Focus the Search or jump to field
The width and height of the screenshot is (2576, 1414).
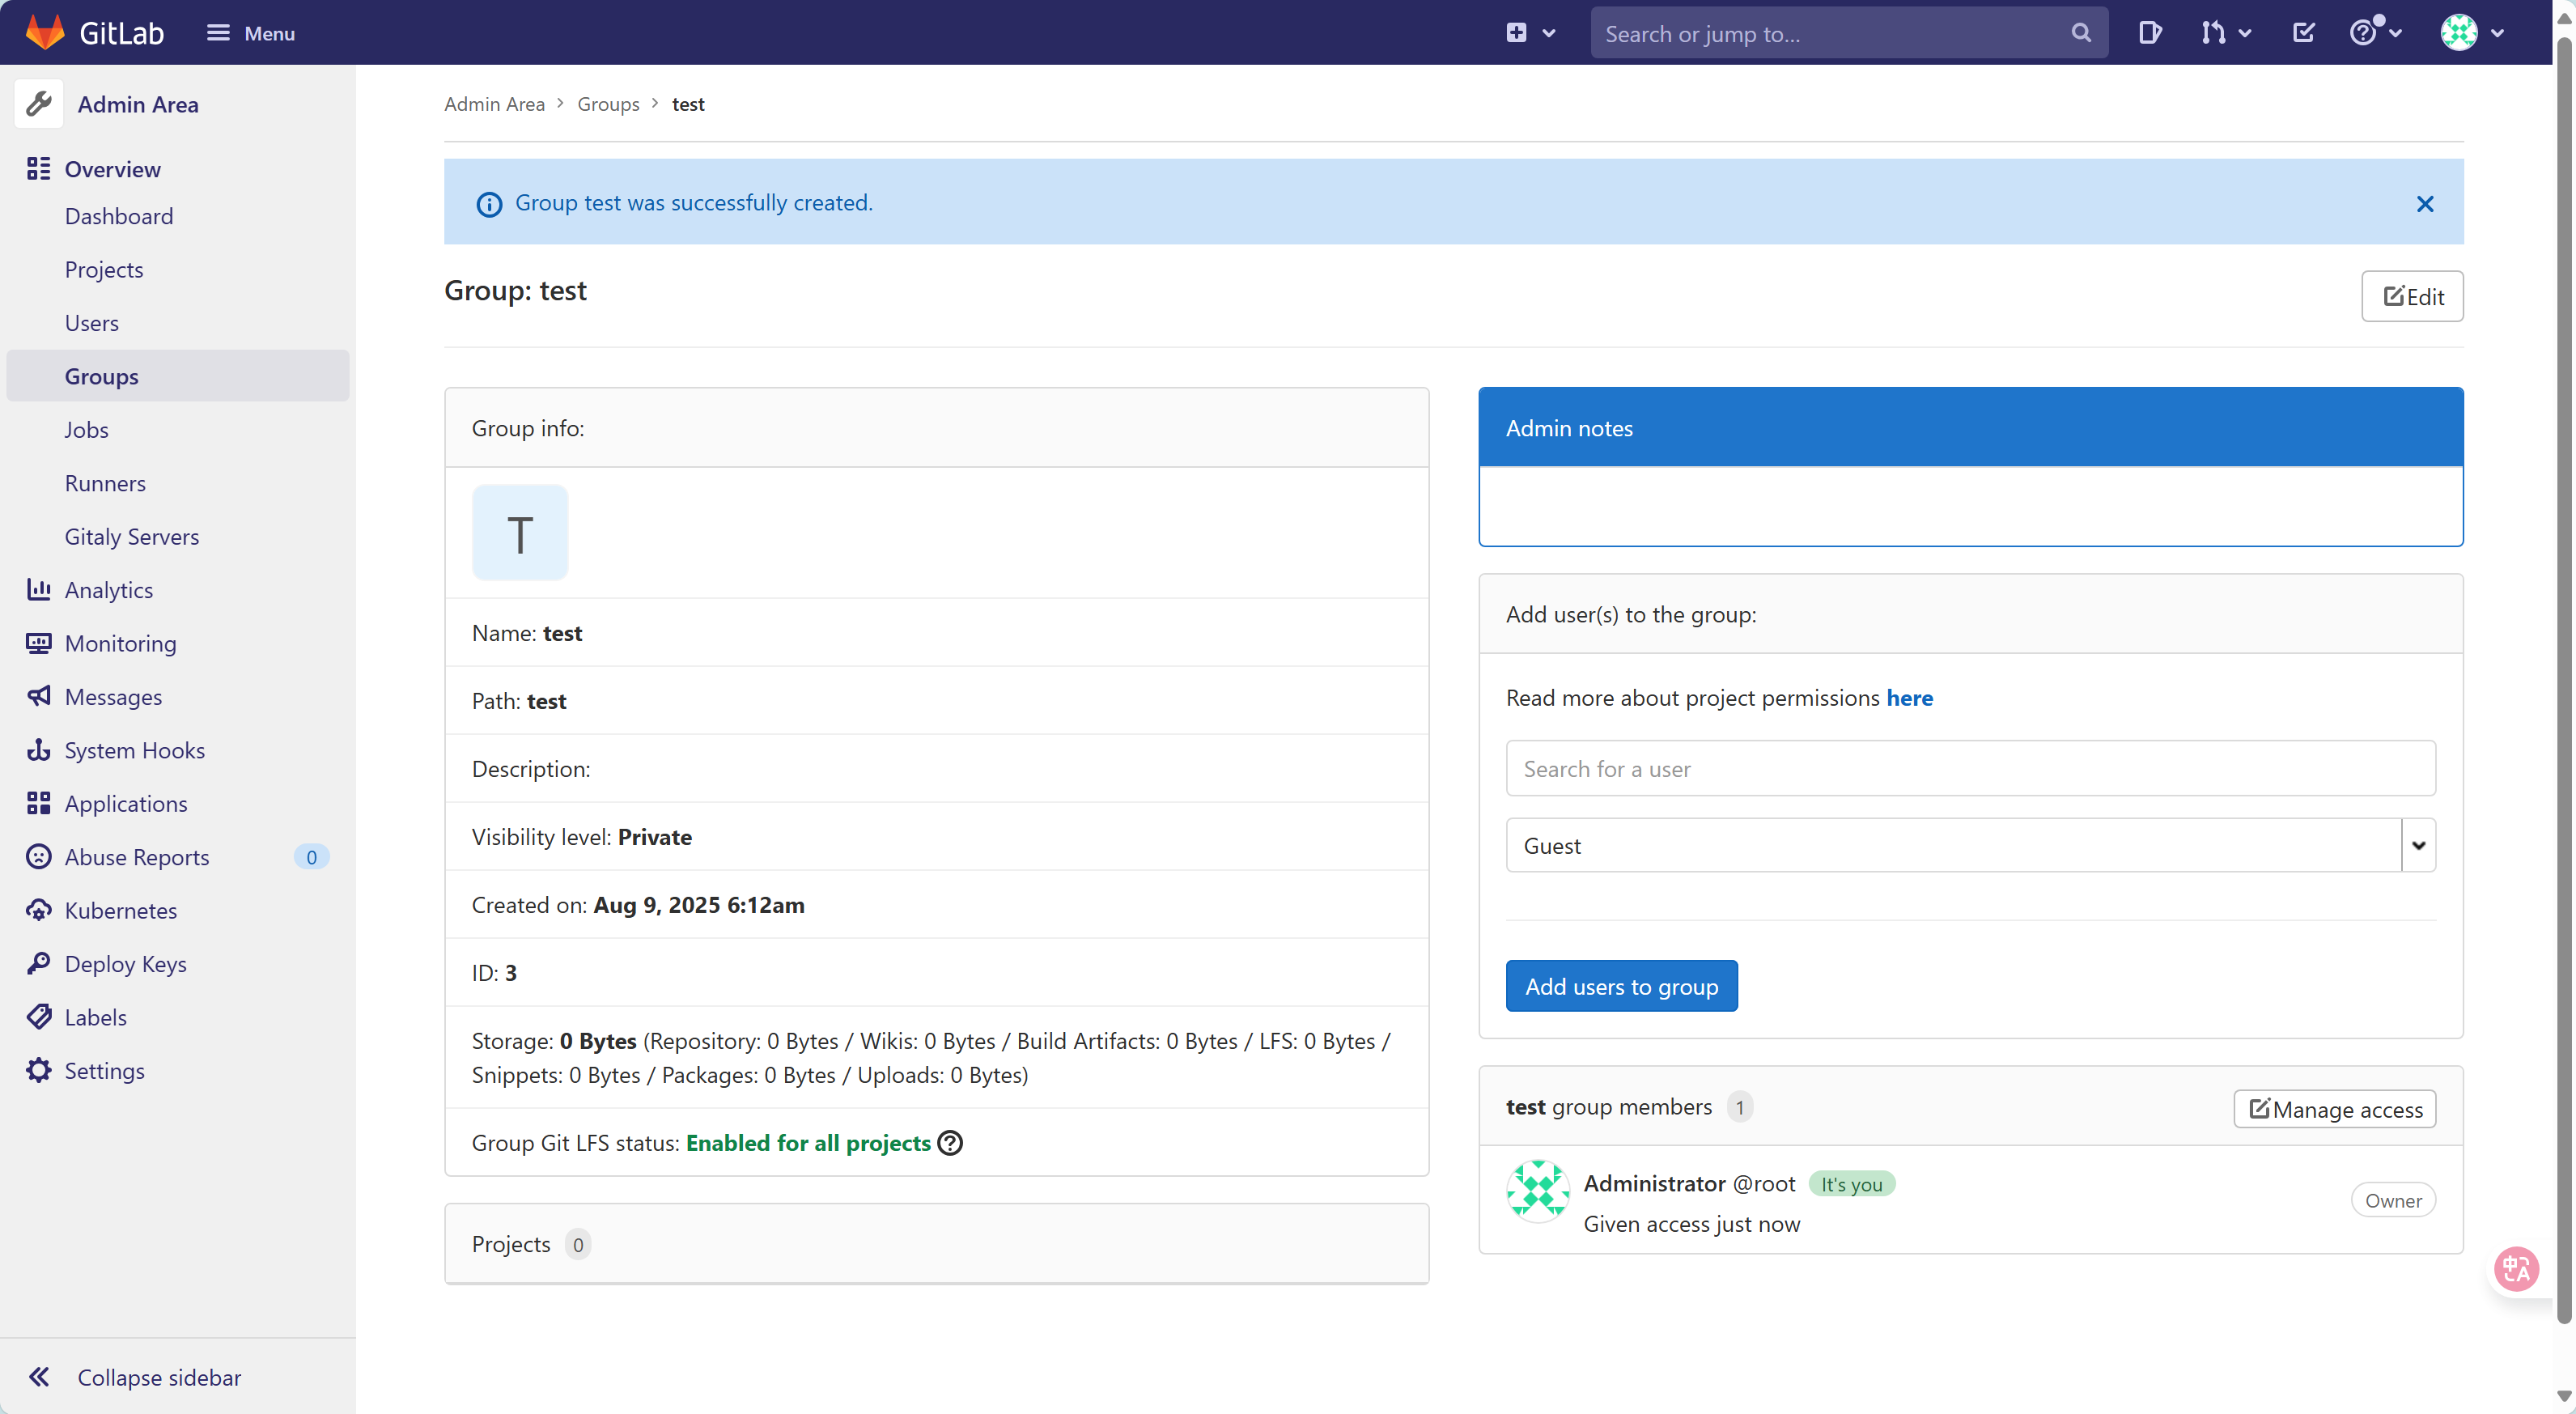1848,33
